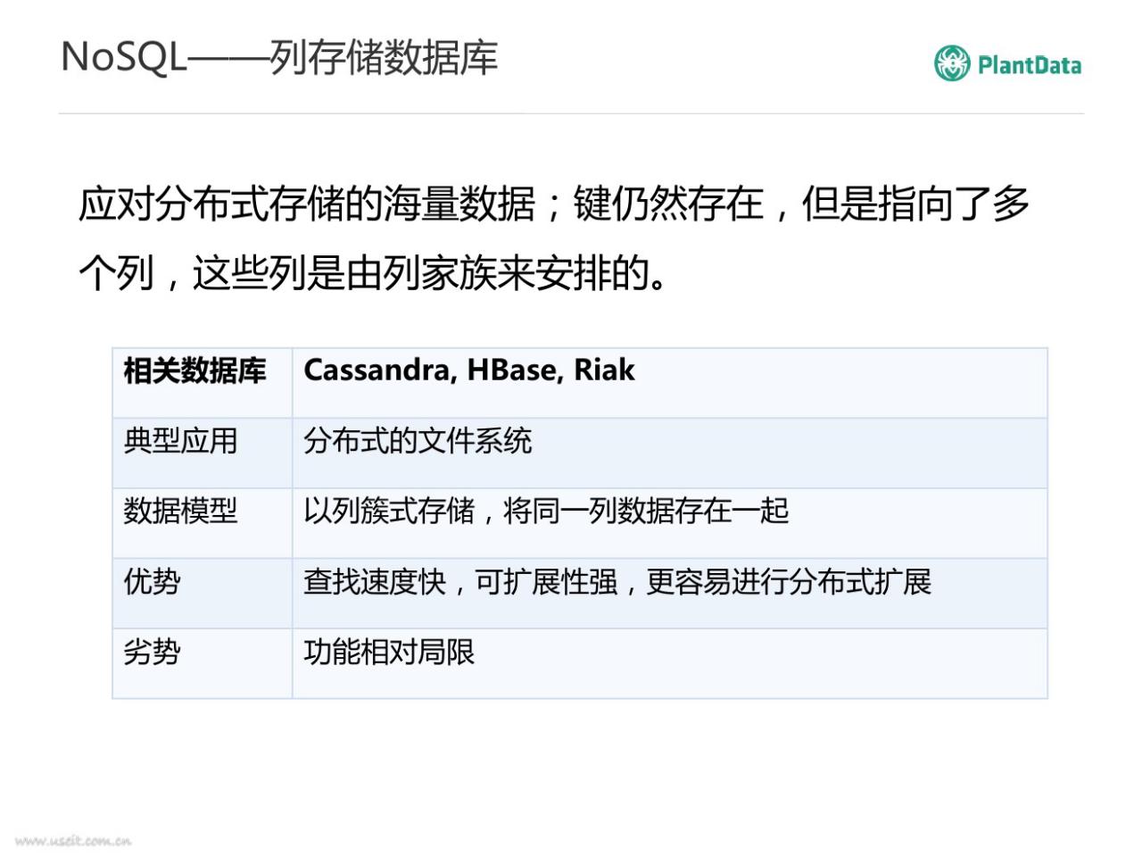Click the first line of body paragraph
Image resolution: width=1142 pixels, height=857 pixels.
coord(553,204)
